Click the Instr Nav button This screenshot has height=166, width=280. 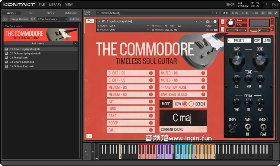pos(75,19)
